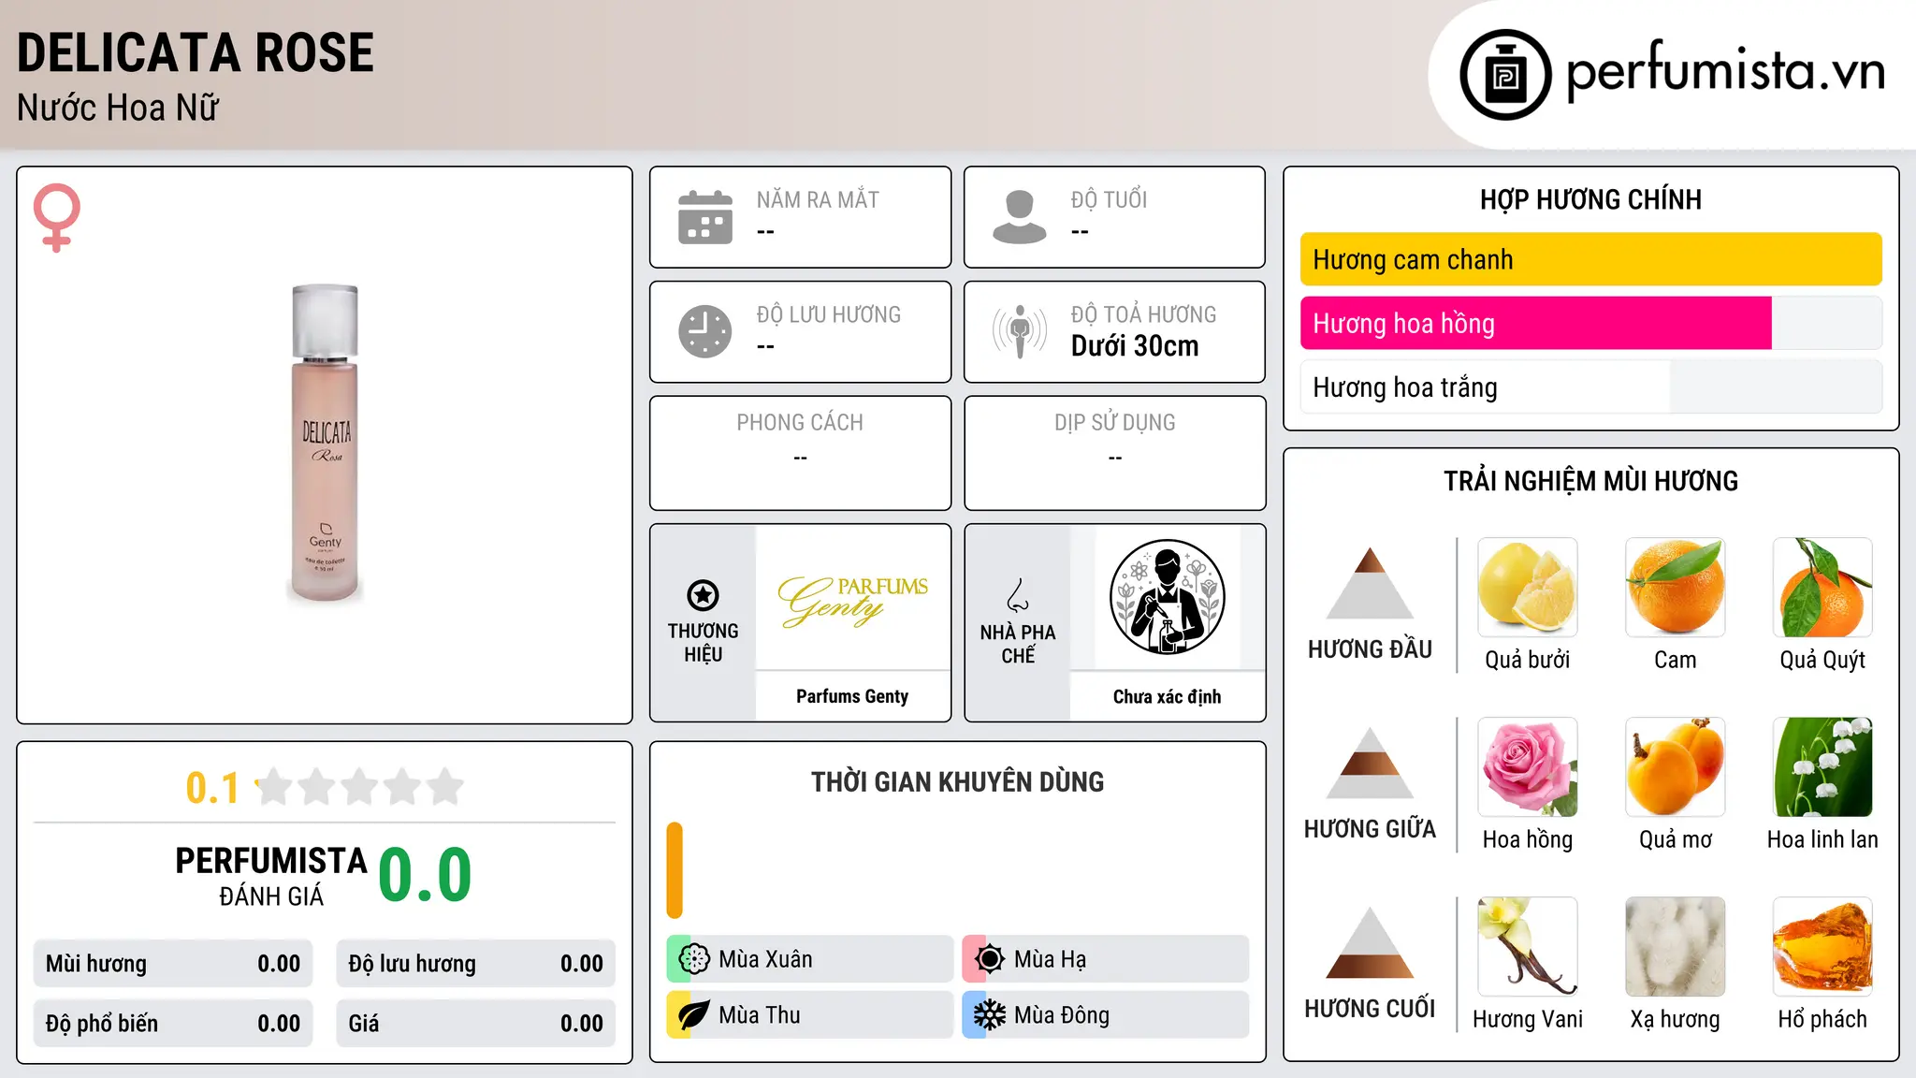
Task: Click the Giá 0.00 score row
Action: point(475,1023)
